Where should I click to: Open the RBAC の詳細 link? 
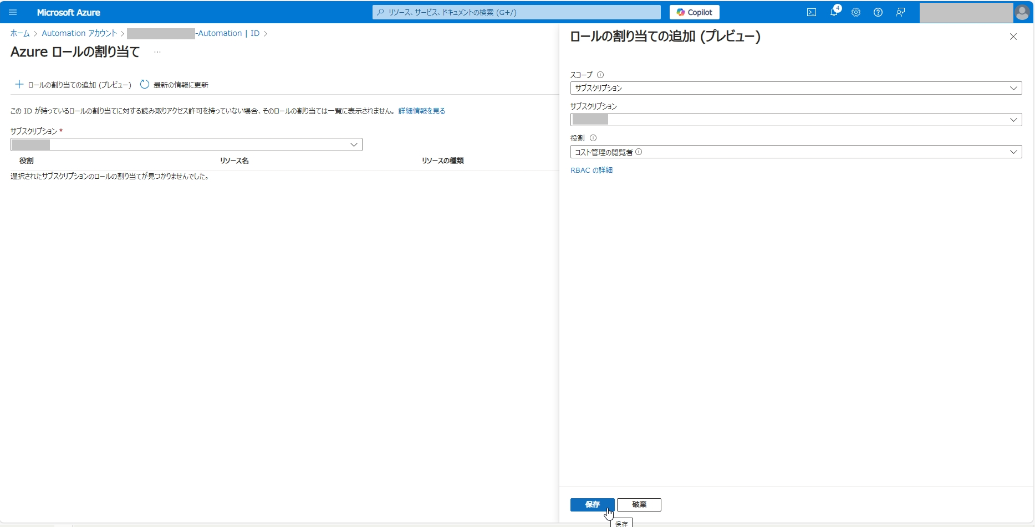pyautogui.click(x=592, y=170)
